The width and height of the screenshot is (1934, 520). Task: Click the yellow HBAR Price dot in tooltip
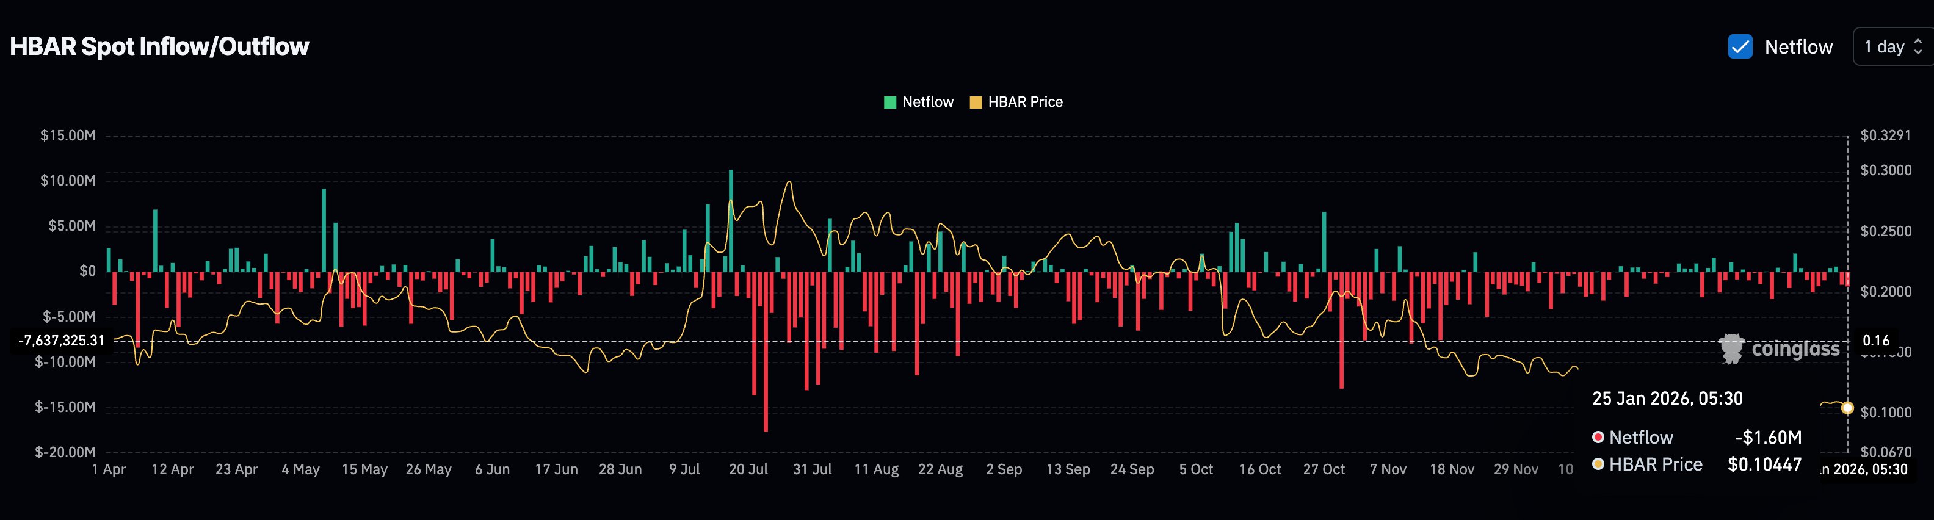pos(1598,464)
